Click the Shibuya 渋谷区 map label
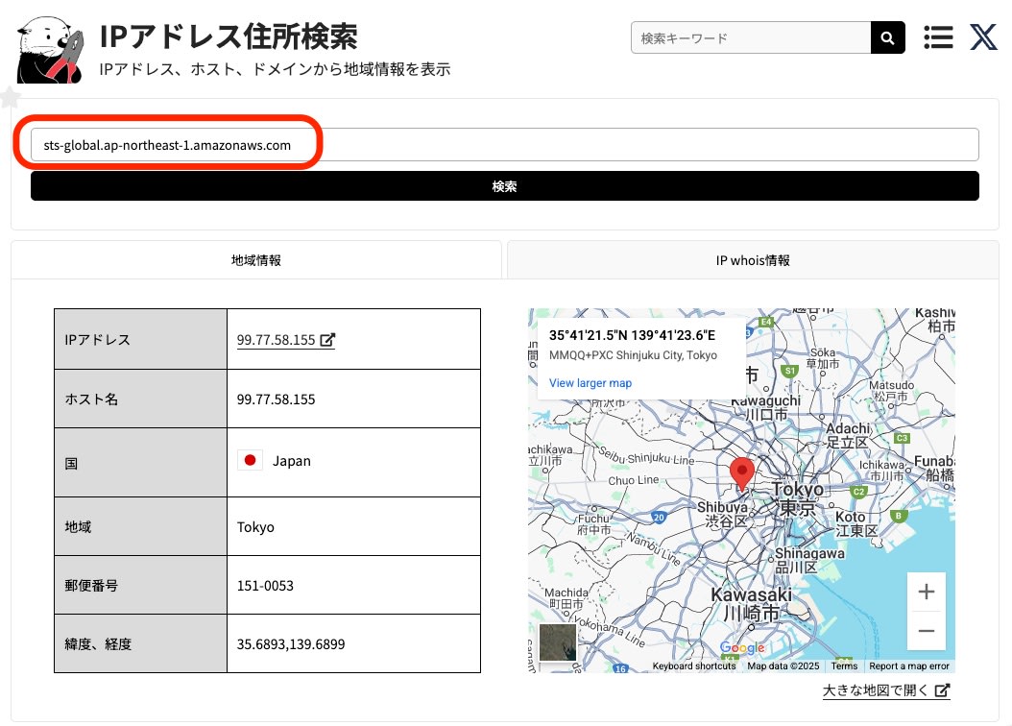The height and width of the screenshot is (726, 1012). (x=724, y=515)
